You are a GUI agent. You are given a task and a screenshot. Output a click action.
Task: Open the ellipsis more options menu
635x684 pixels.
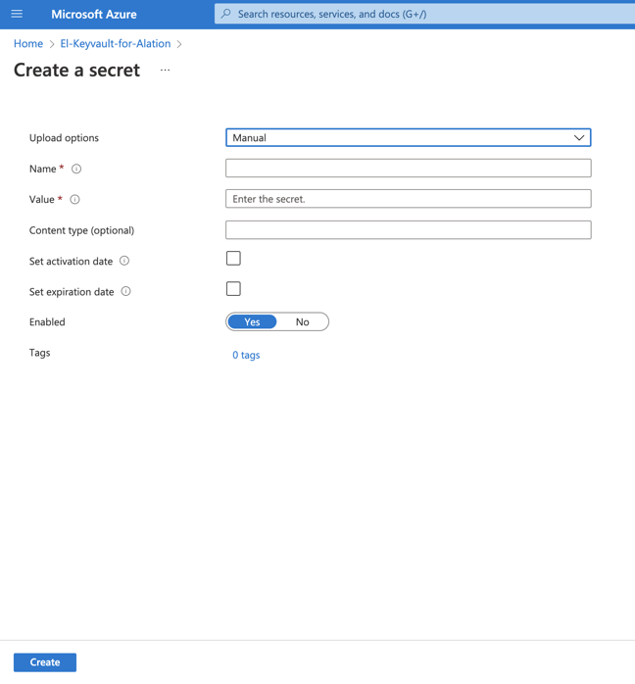point(165,70)
